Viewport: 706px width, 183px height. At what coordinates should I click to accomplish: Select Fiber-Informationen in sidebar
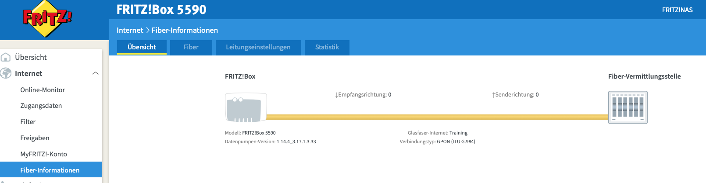51,170
